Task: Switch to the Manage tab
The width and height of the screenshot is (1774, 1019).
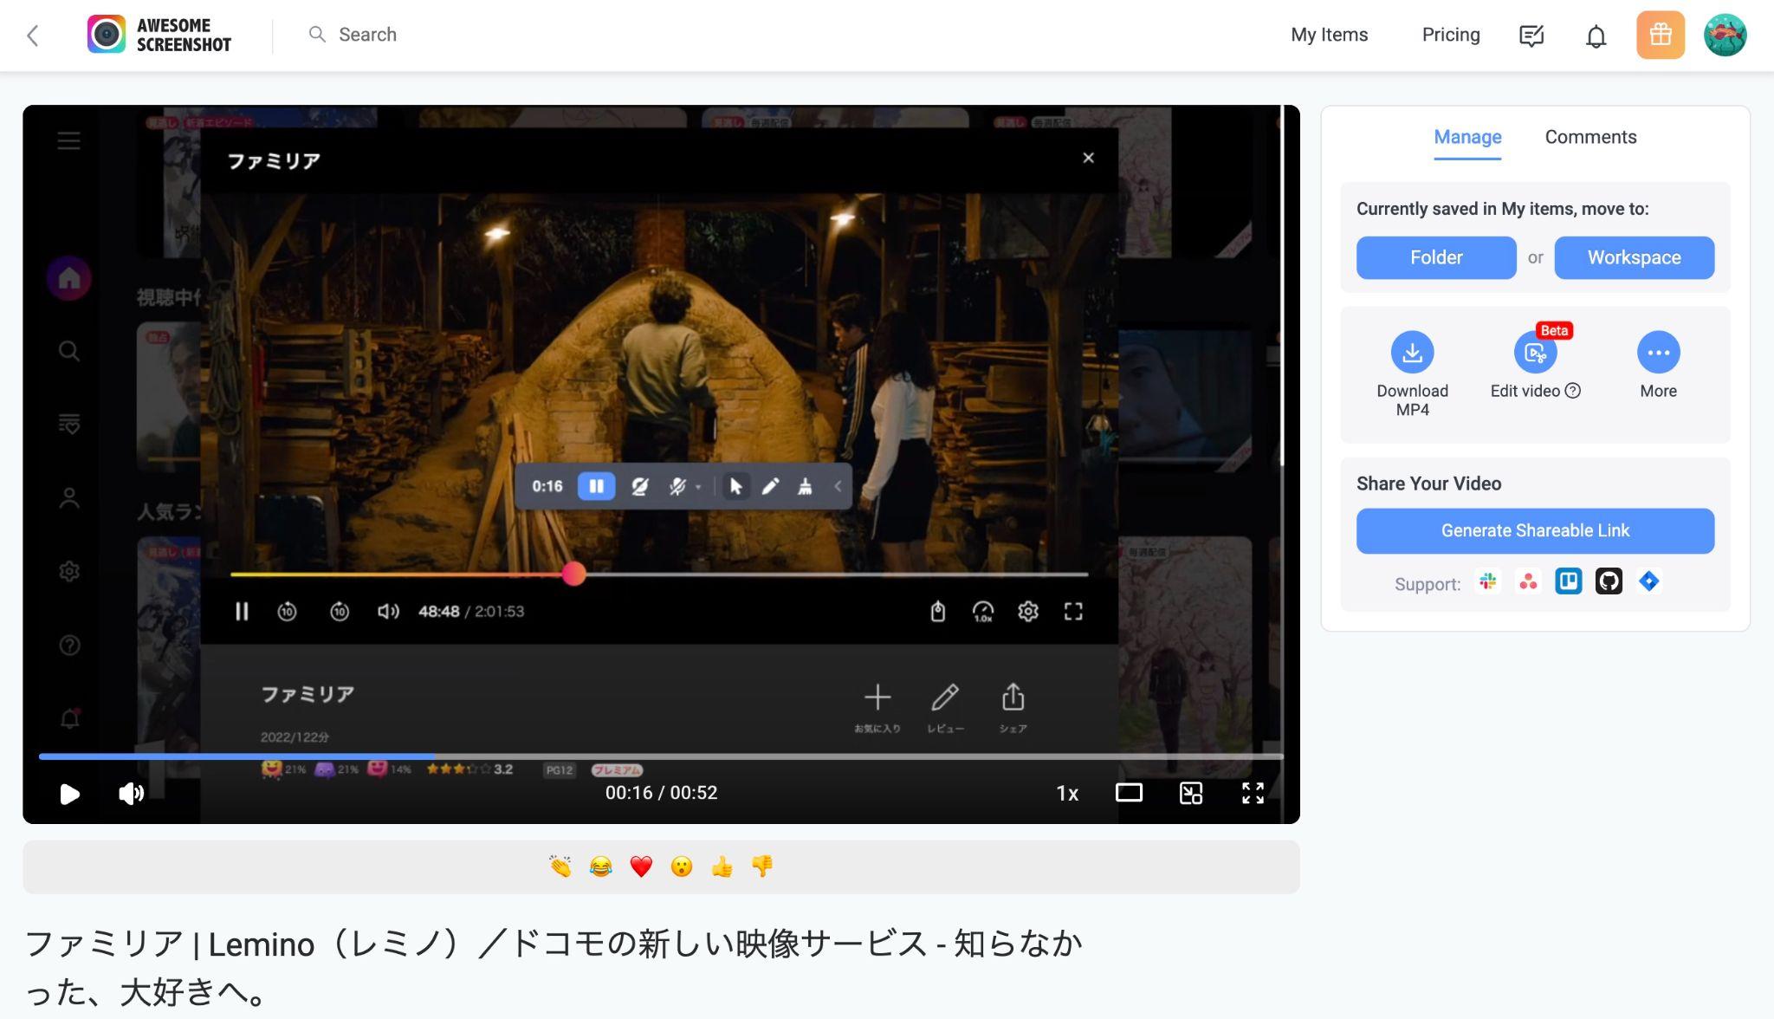Action: 1467,137
